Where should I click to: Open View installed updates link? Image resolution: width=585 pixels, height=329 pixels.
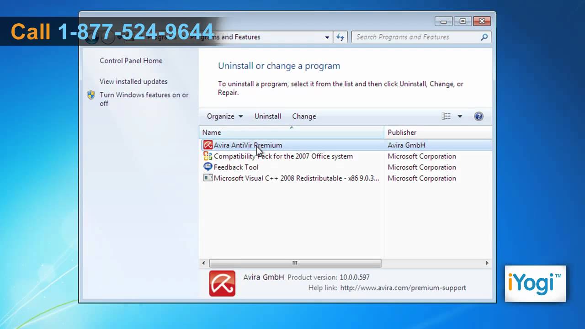(x=133, y=81)
